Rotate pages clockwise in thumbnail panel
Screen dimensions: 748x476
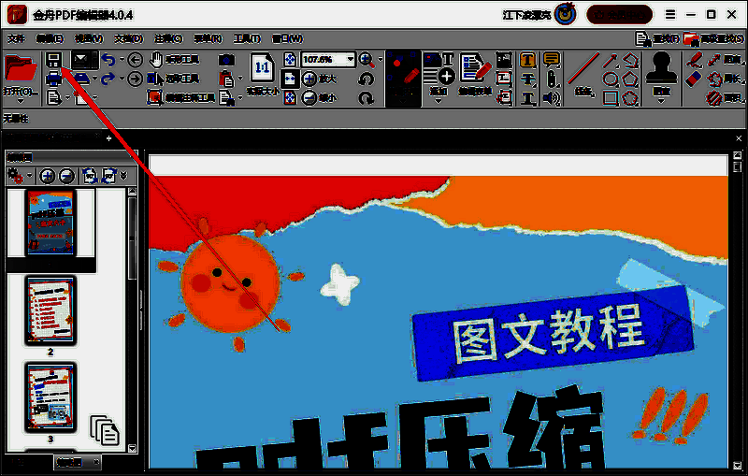109,176
